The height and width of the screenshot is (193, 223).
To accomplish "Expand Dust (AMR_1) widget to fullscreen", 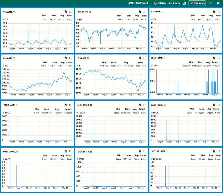I will pos(218,58).
